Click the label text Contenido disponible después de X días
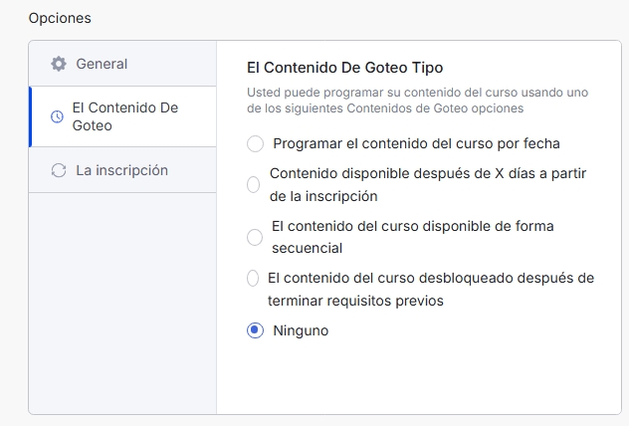Screen dimensions: 629x426 pyautogui.click(x=428, y=185)
